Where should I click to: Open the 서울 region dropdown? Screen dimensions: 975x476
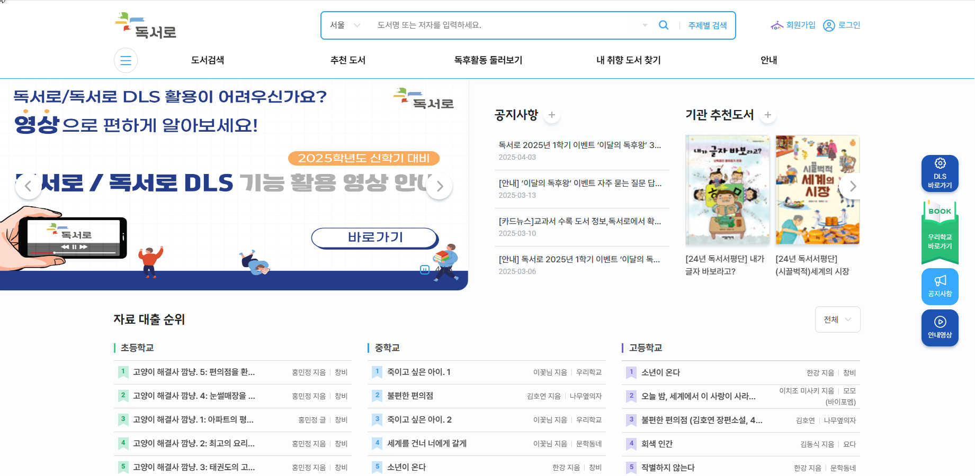point(344,25)
